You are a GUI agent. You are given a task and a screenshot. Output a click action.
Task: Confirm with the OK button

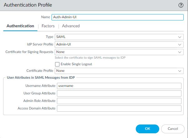(x=147, y=129)
